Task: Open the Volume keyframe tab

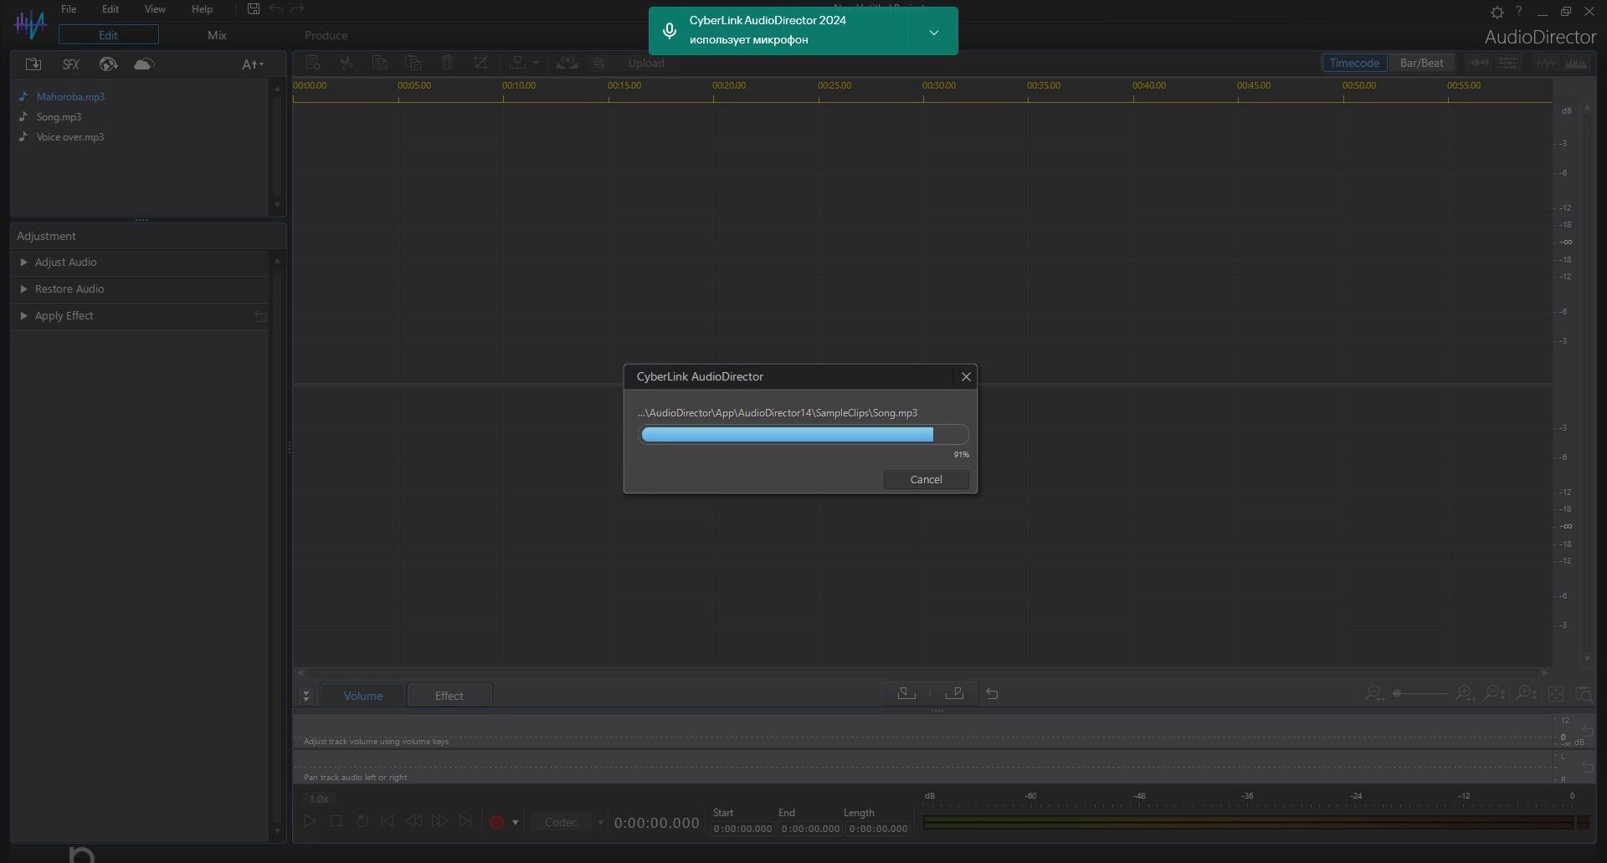Action: [x=363, y=696]
